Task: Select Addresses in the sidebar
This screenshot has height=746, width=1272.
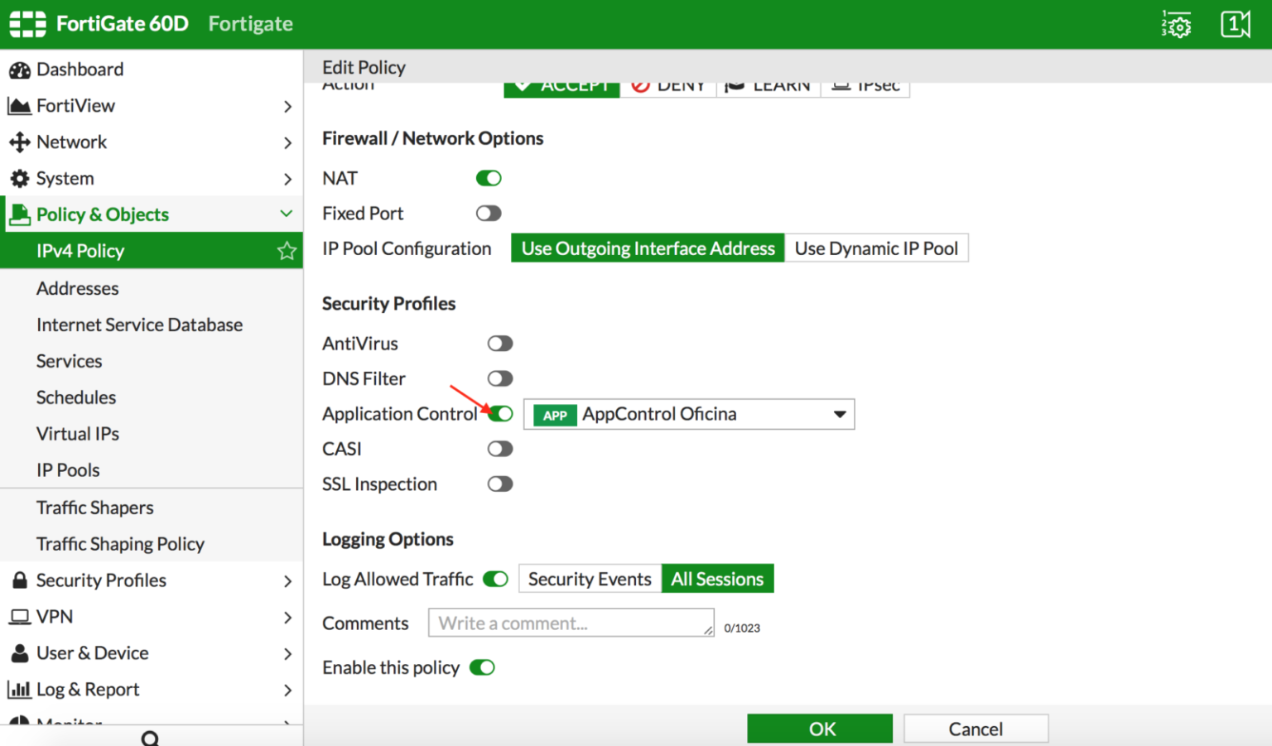Action: coord(77,288)
